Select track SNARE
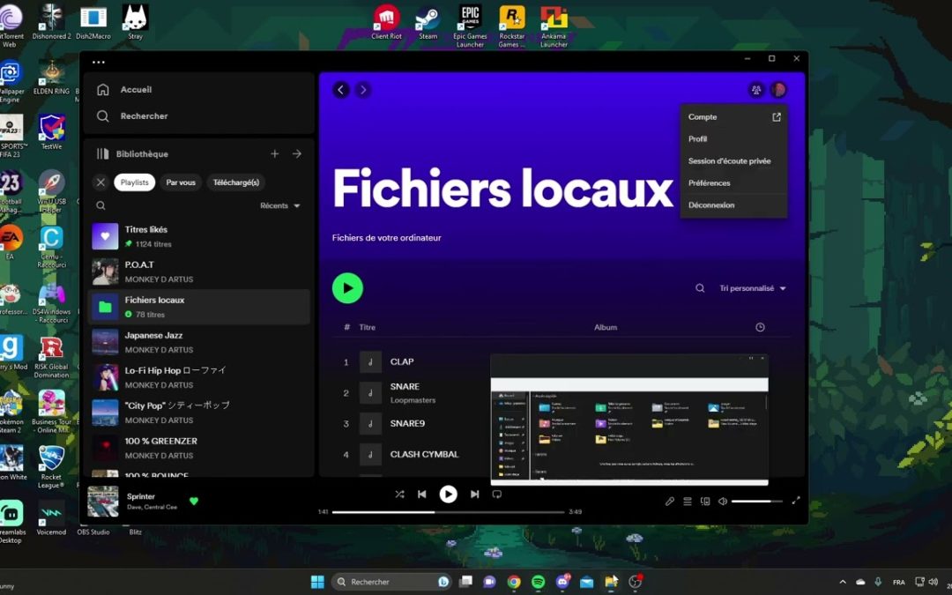 point(405,387)
